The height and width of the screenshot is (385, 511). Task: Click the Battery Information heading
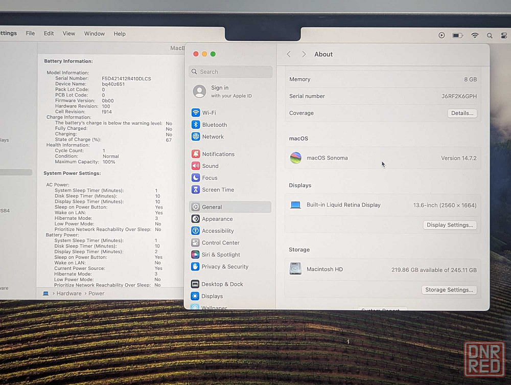(x=68, y=61)
